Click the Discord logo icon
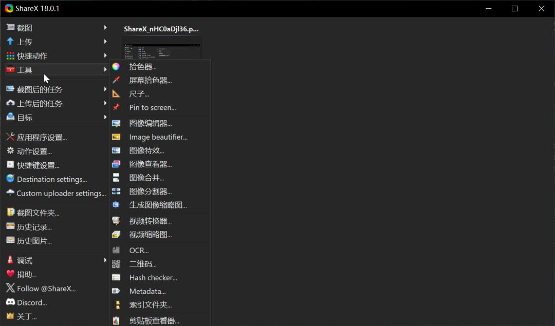555x326 pixels. (x=10, y=302)
